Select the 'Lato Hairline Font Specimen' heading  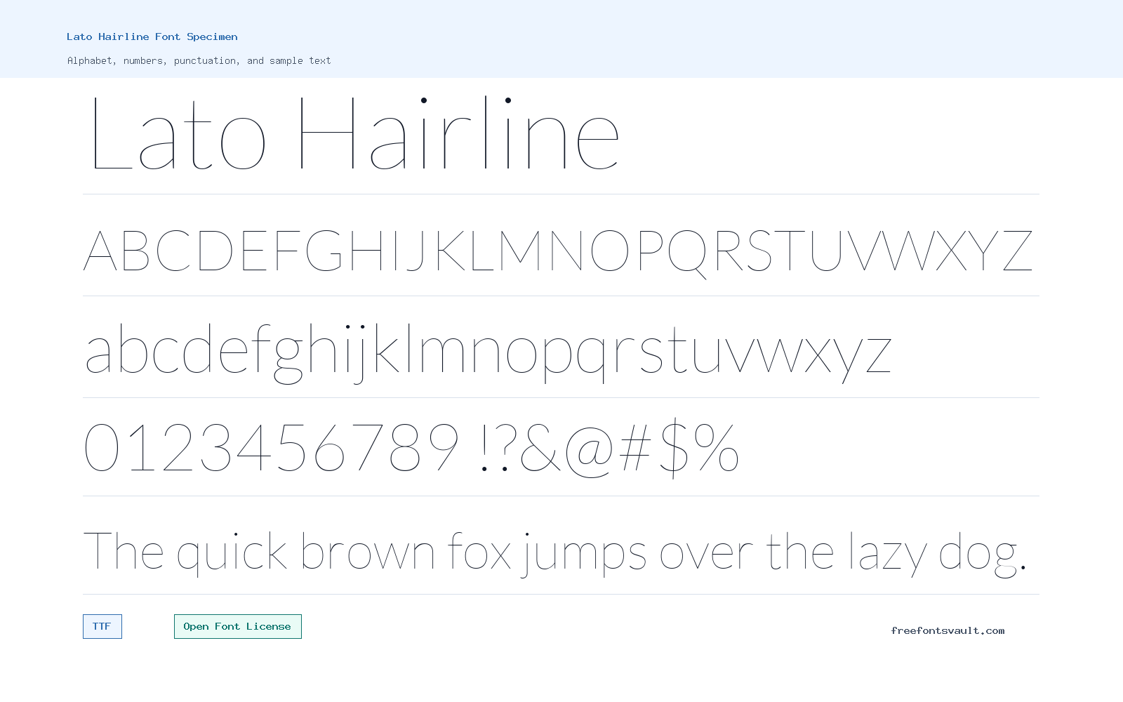(x=152, y=37)
